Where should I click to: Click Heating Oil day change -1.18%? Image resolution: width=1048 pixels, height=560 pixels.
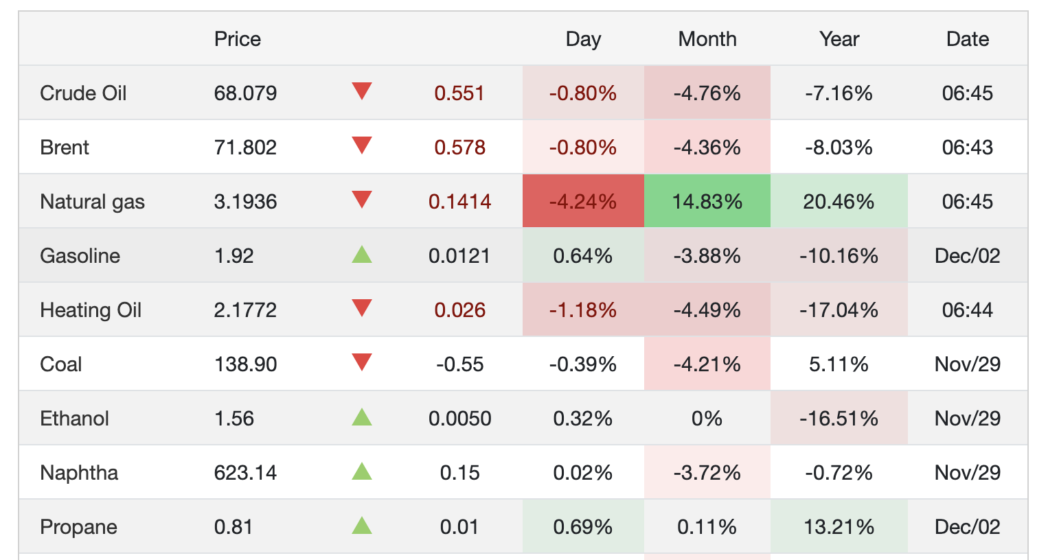[583, 310]
